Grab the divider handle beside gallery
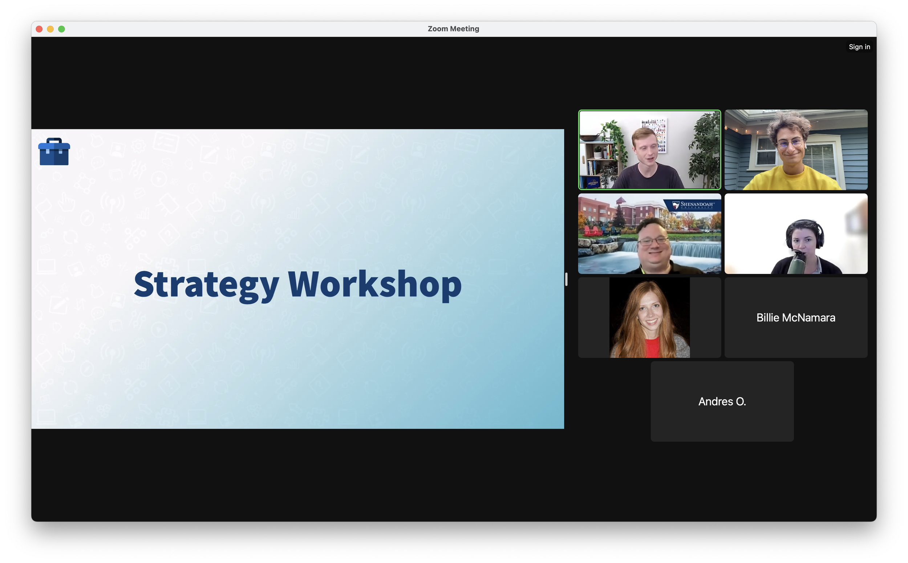The height and width of the screenshot is (563, 908). tap(566, 279)
